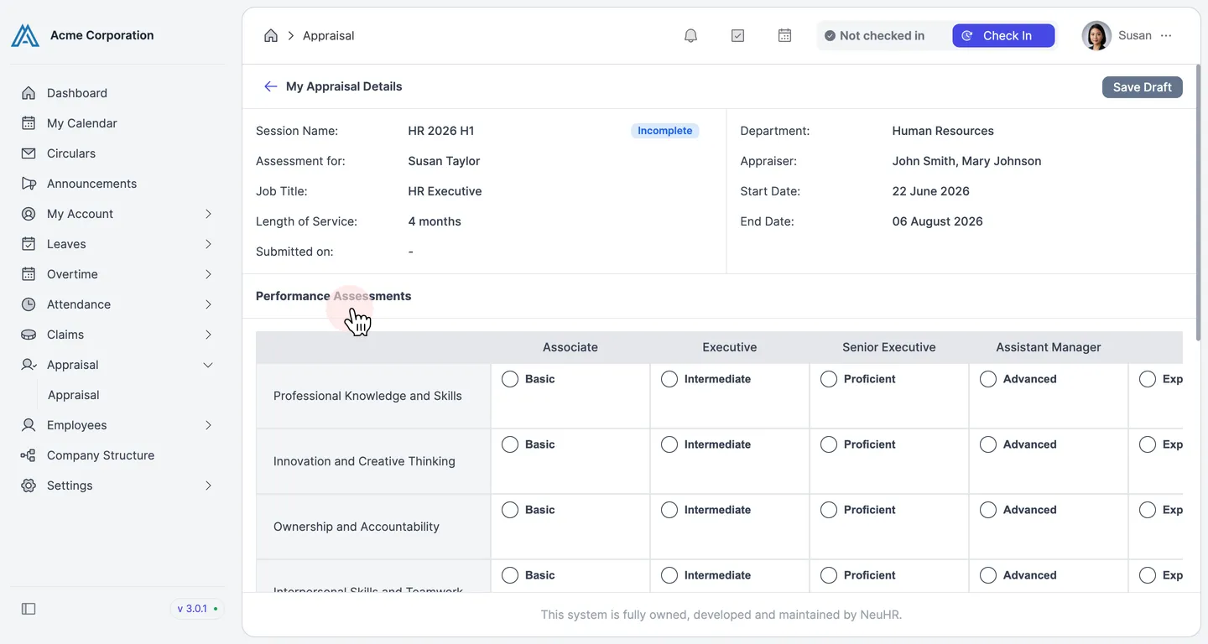Image resolution: width=1208 pixels, height=644 pixels.
Task: Select Proficient for Professional Knowledge and Skills
Action: 829,379
